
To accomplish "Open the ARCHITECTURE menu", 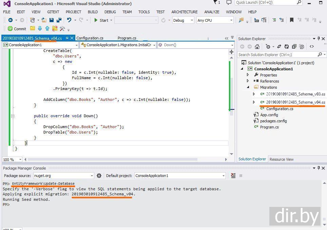I will click(x=184, y=12).
